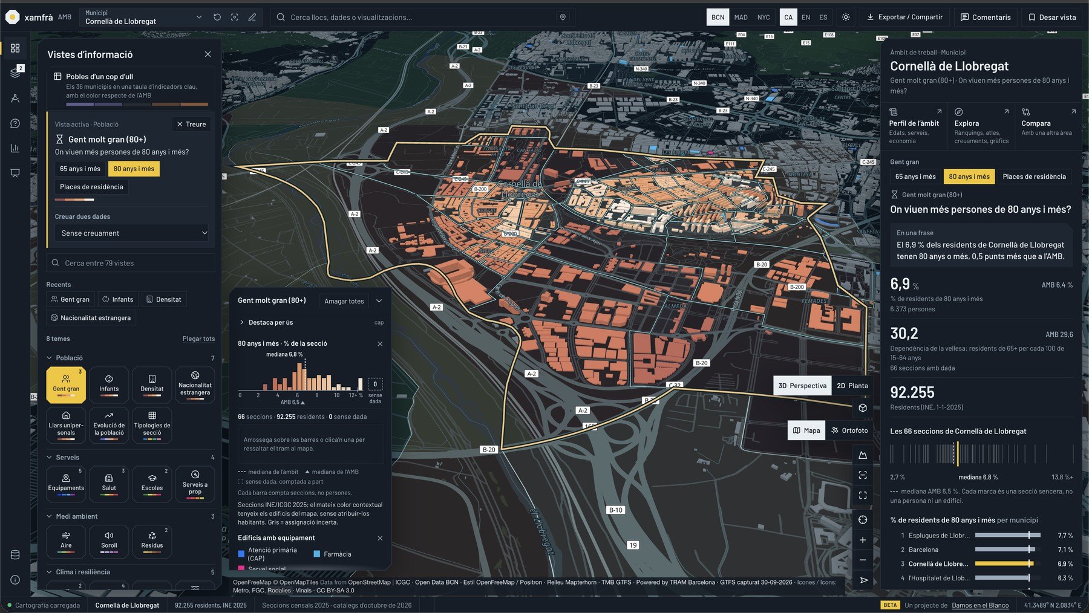Image resolution: width=1089 pixels, height=613 pixels.
Task: Switch language to EN
Action: [806, 17]
